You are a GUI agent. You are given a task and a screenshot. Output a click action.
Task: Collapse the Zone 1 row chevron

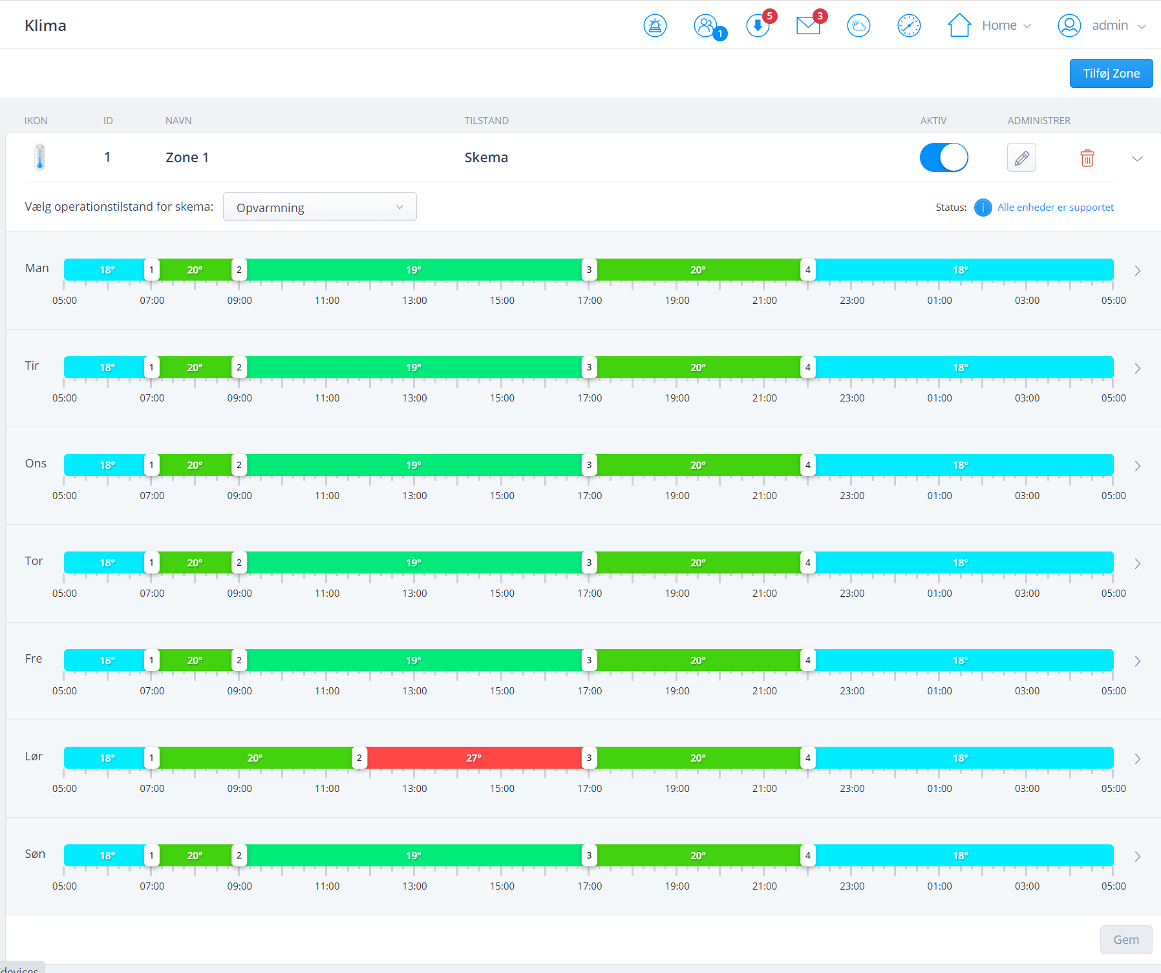[1137, 158]
